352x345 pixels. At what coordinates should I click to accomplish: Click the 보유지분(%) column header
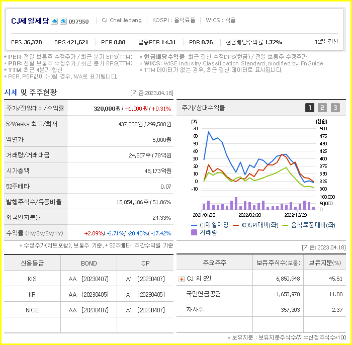325,263
